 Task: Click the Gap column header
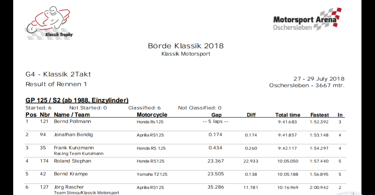[x=216, y=115]
